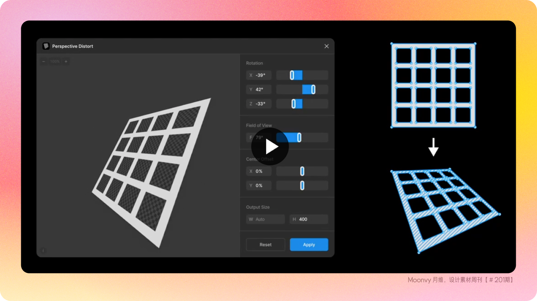Click the Rotation X value field

coord(259,75)
